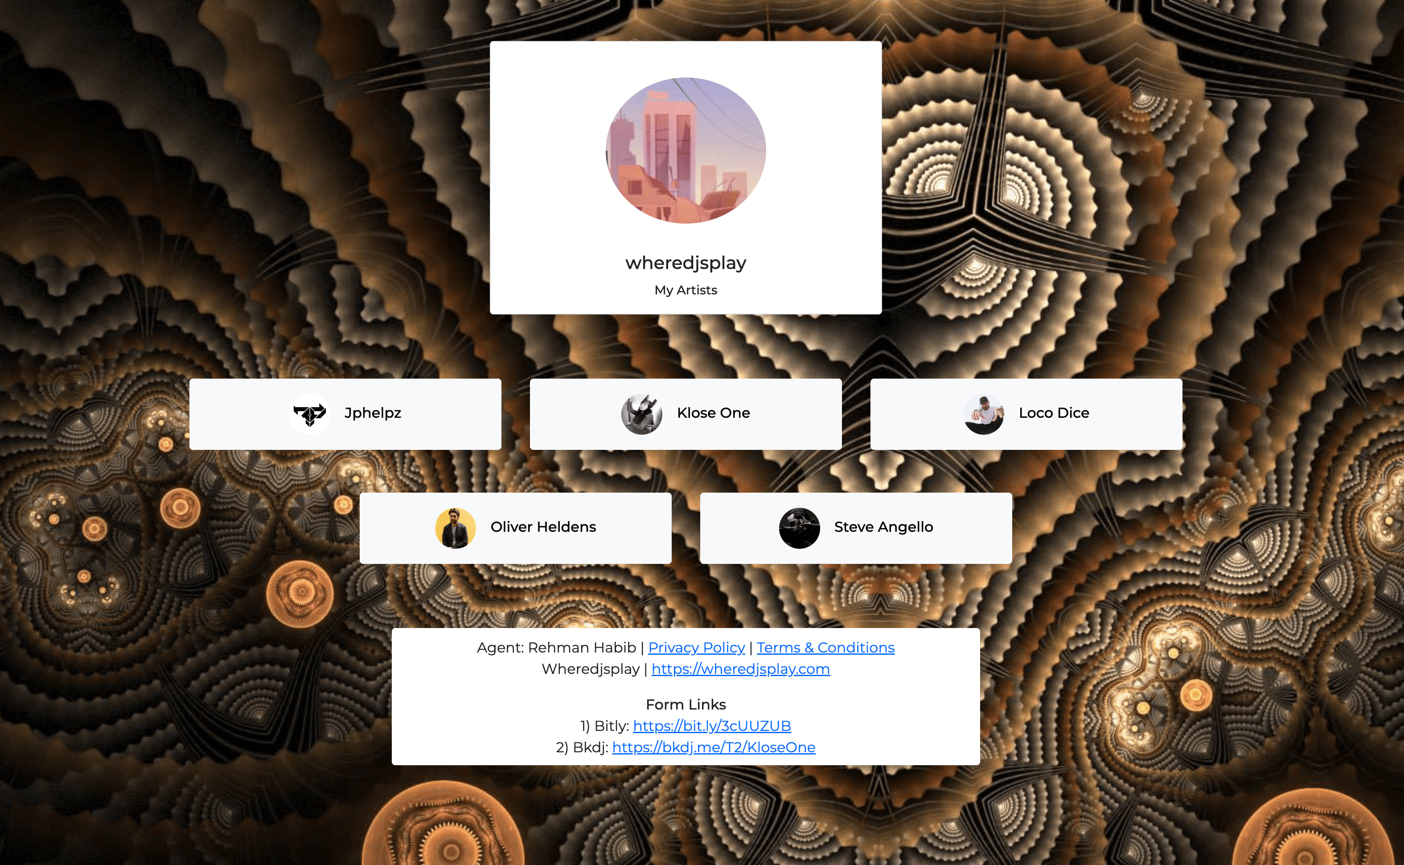
Task: Open the Bkdj KloseOne form link
Action: point(713,747)
